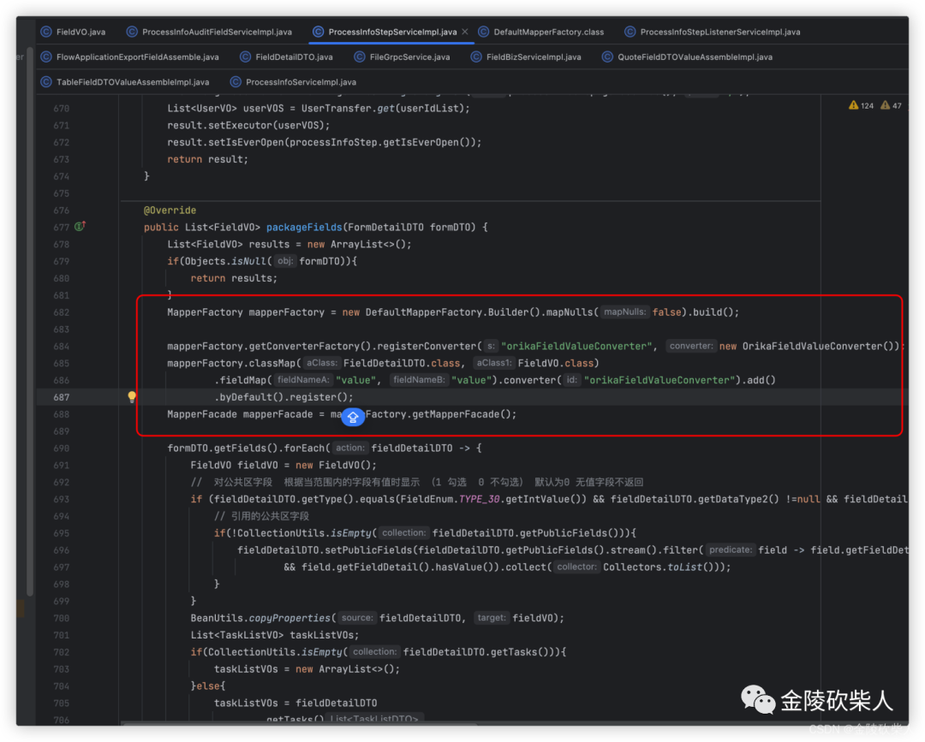Switch to the QuoteFieldDTOValueAssembleImpl.java tab
The image size is (925, 742).
[687, 57]
